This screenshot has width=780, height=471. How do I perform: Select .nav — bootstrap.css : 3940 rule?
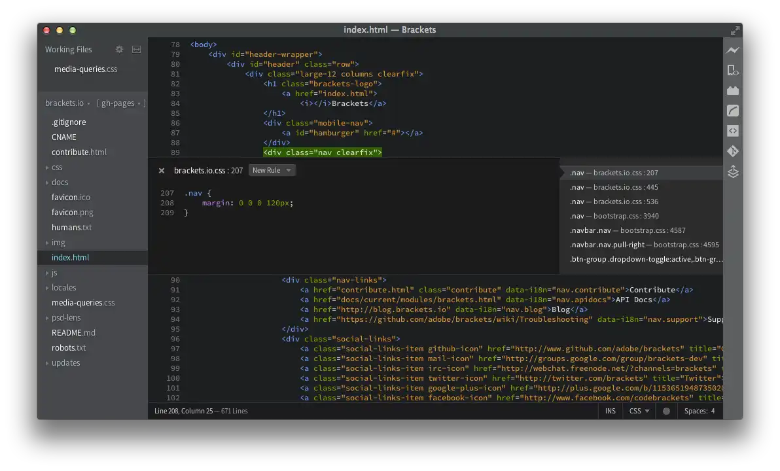pyautogui.click(x=614, y=216)
